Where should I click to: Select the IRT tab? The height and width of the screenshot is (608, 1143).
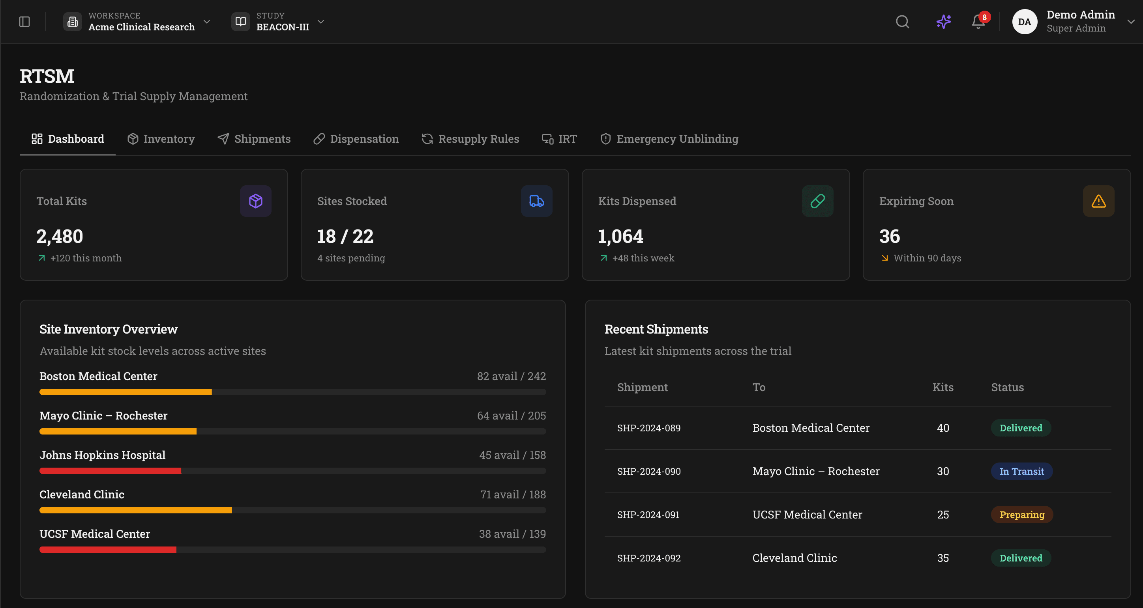[x=559, y=139]
